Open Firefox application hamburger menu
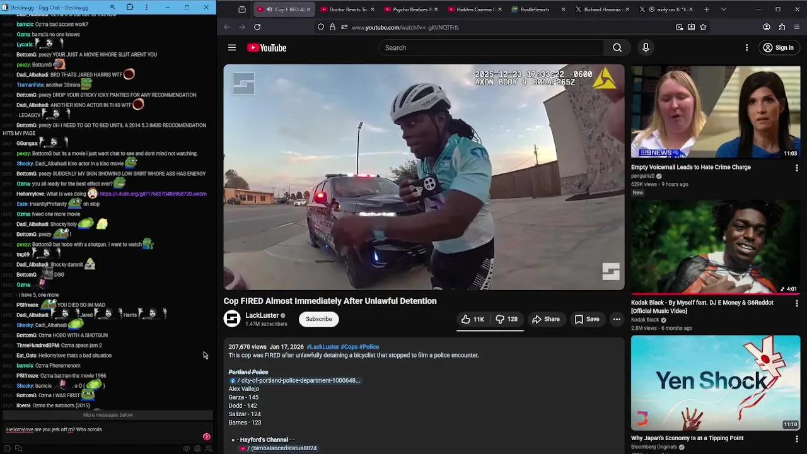This screenshot has height=454, width=807. click(798, 27)
